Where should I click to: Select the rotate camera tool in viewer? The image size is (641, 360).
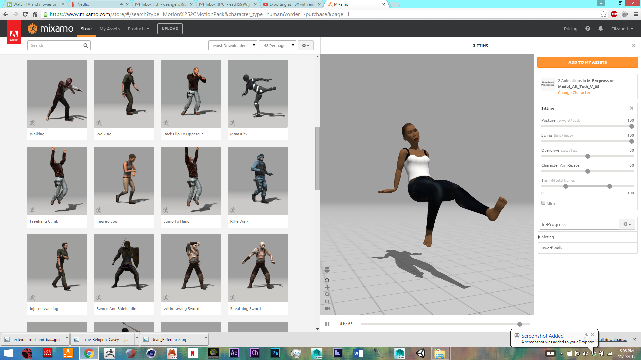tap(327, 280)
